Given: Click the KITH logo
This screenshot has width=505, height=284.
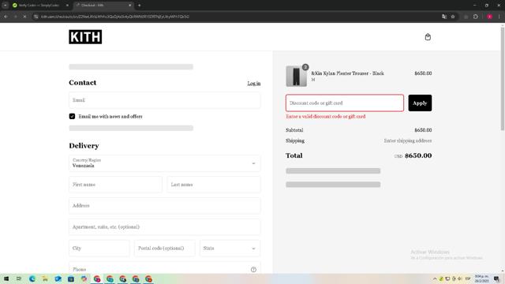Looking at the screenshot, I should coord(85,37).
